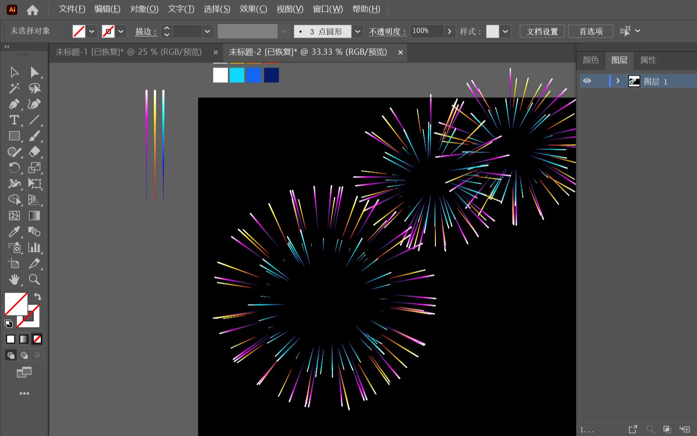
Task: Select the Curvature tool
Action: click(x=34, y=104)
